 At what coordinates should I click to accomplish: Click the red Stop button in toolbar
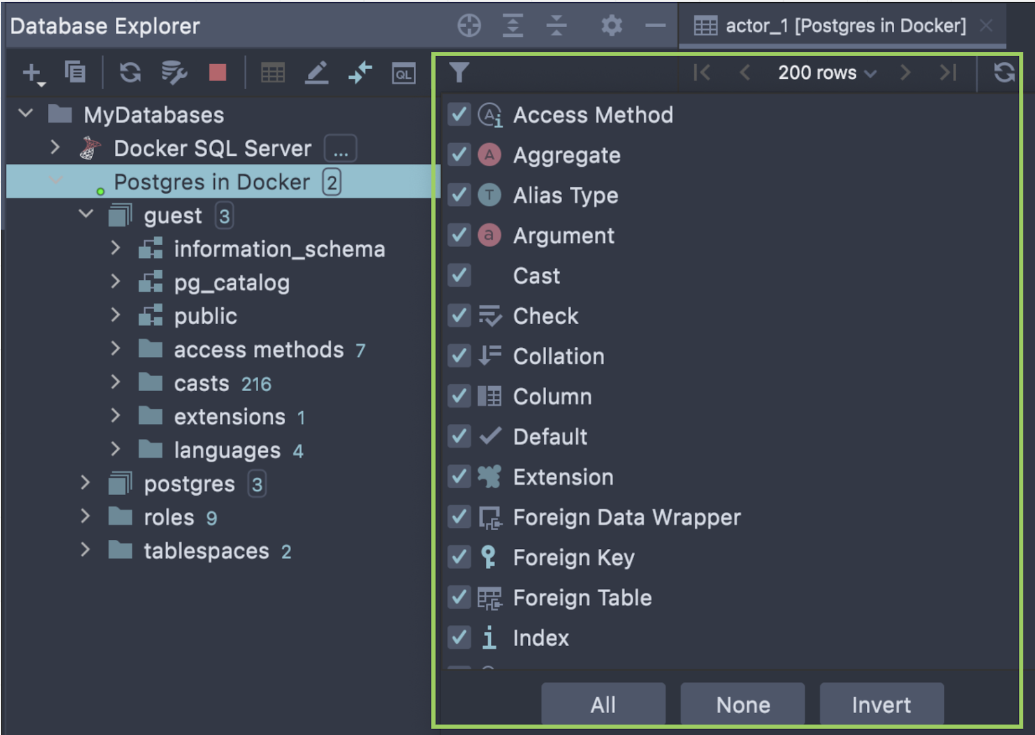click(217, 72)
